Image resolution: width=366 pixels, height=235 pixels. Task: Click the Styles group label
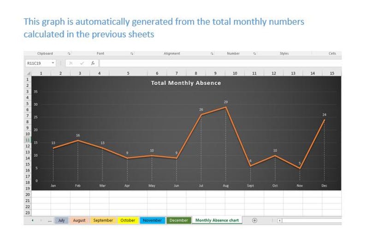[x=284, y=53]
